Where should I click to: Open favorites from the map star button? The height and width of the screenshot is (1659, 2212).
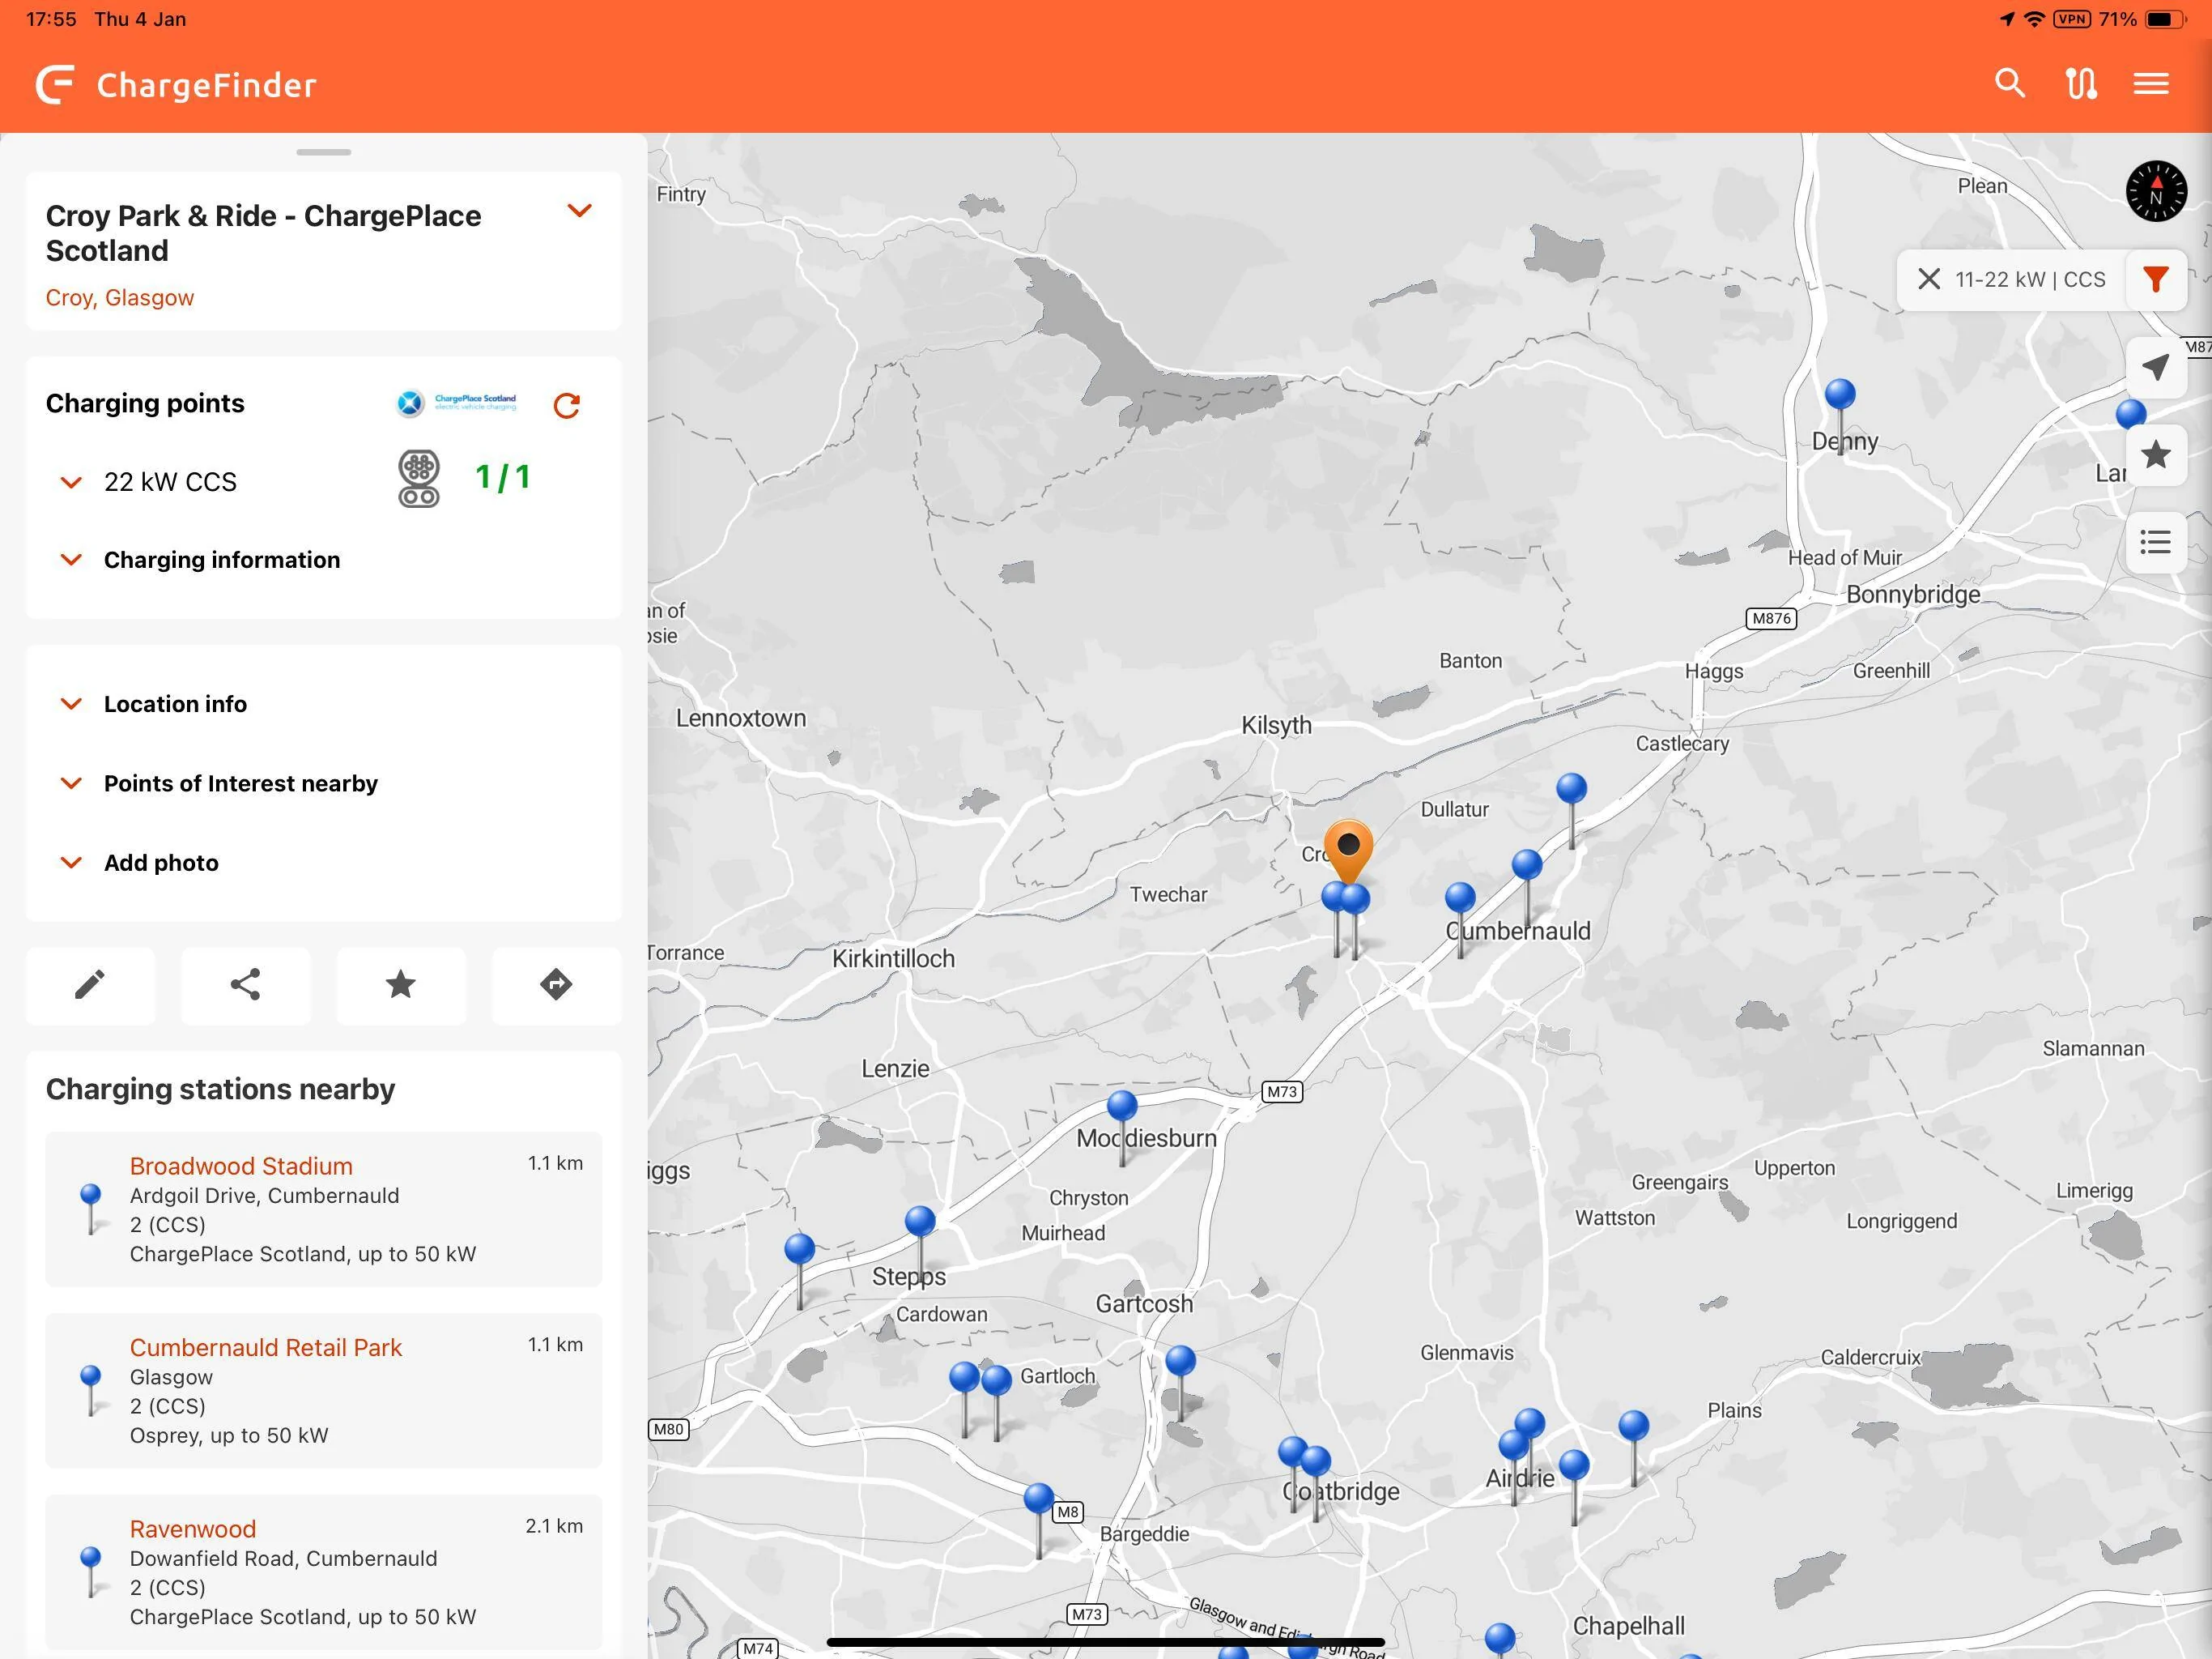2156,455
